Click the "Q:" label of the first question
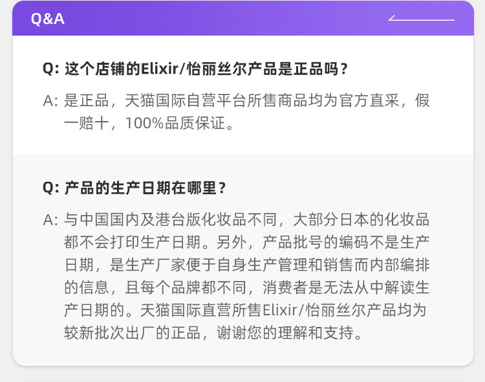The image size is (485, 382). click(51, 69)
